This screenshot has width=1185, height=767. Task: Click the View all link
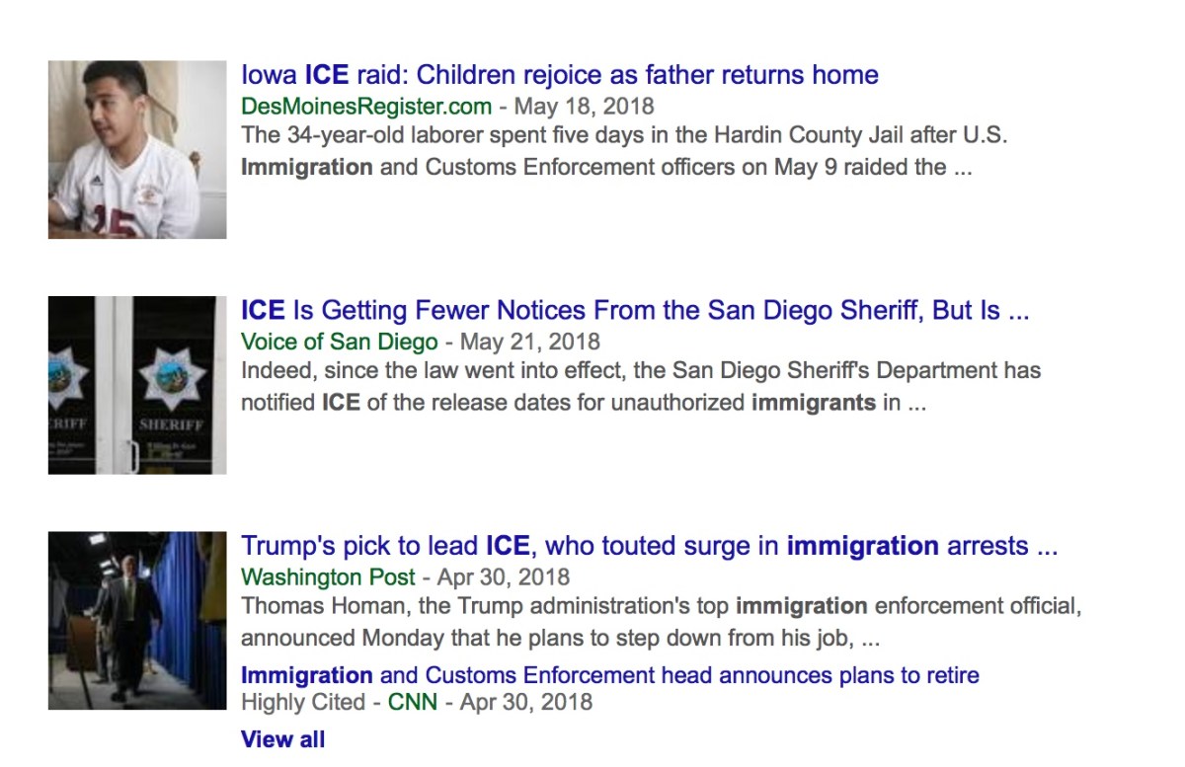pos(282,738)
